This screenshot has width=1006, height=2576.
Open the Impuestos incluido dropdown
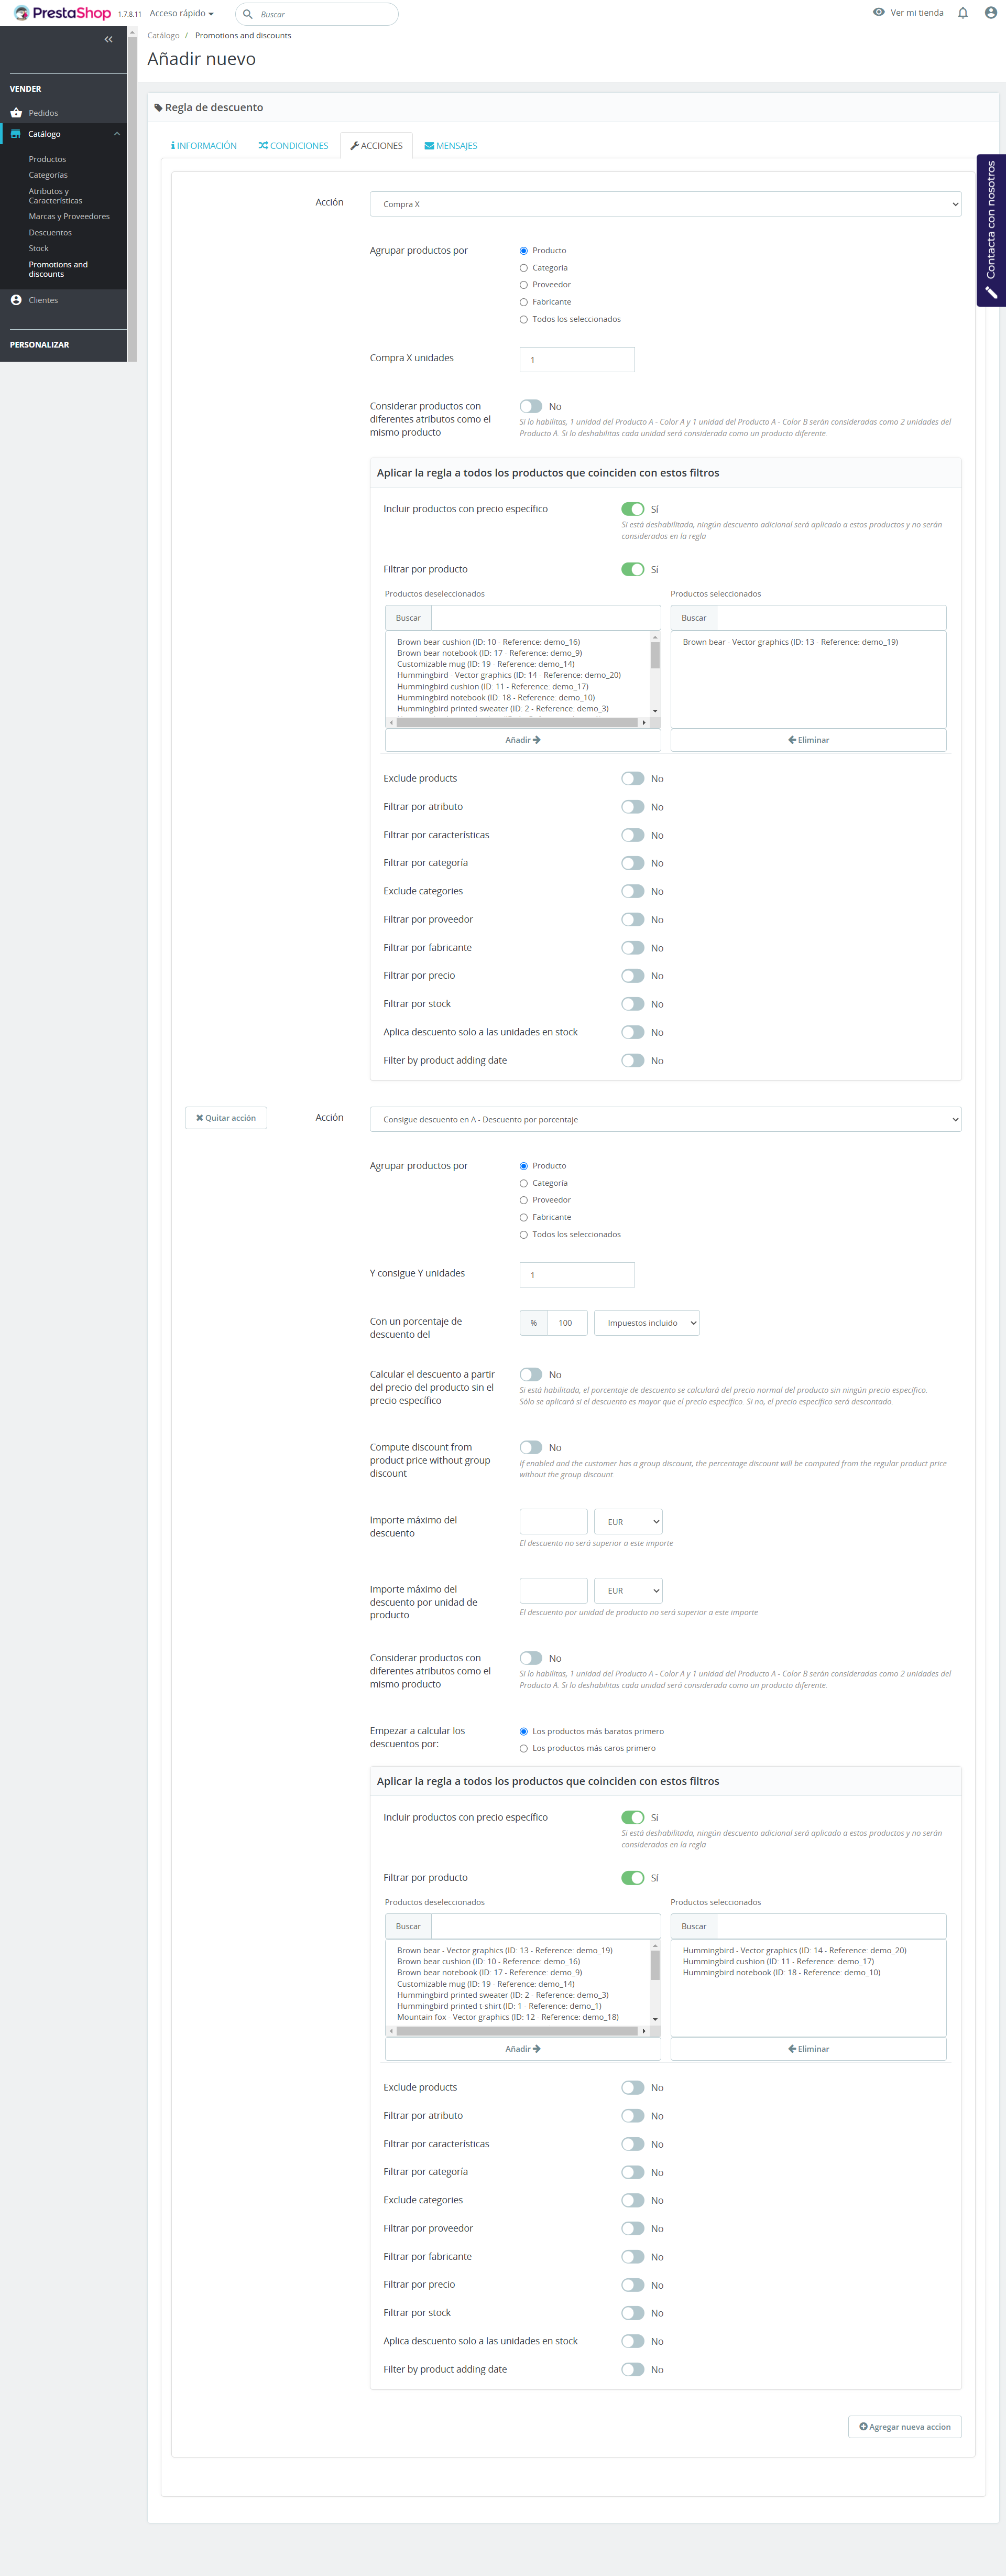tap(646, 1323)
